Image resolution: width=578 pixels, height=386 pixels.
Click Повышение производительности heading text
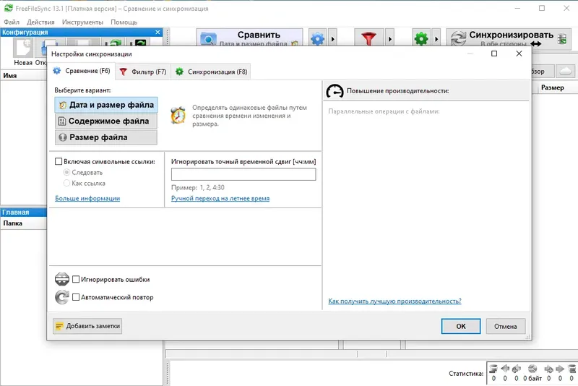click(398, 90)
